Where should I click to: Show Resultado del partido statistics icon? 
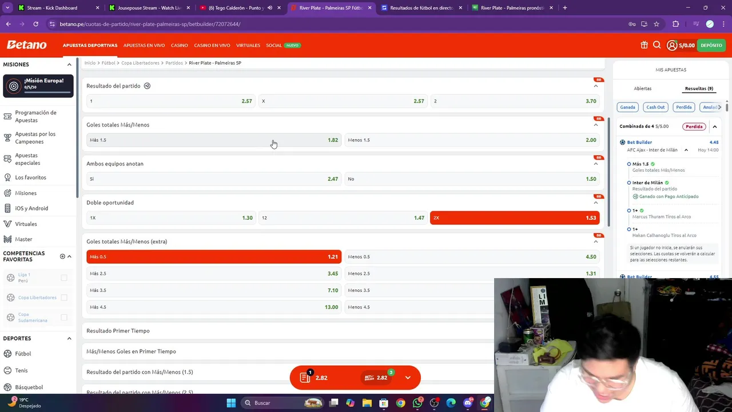(147, 86)
